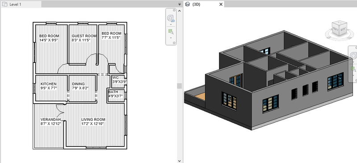Screen dimensions: 357x163
Task: Expand the 2D steering wheel dropdown arrow
Action: pyautogui.click(x=171, y=25)
